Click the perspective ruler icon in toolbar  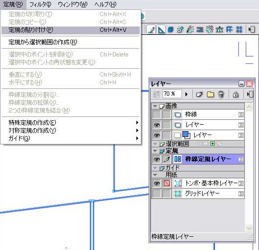(x=220, y=29)
